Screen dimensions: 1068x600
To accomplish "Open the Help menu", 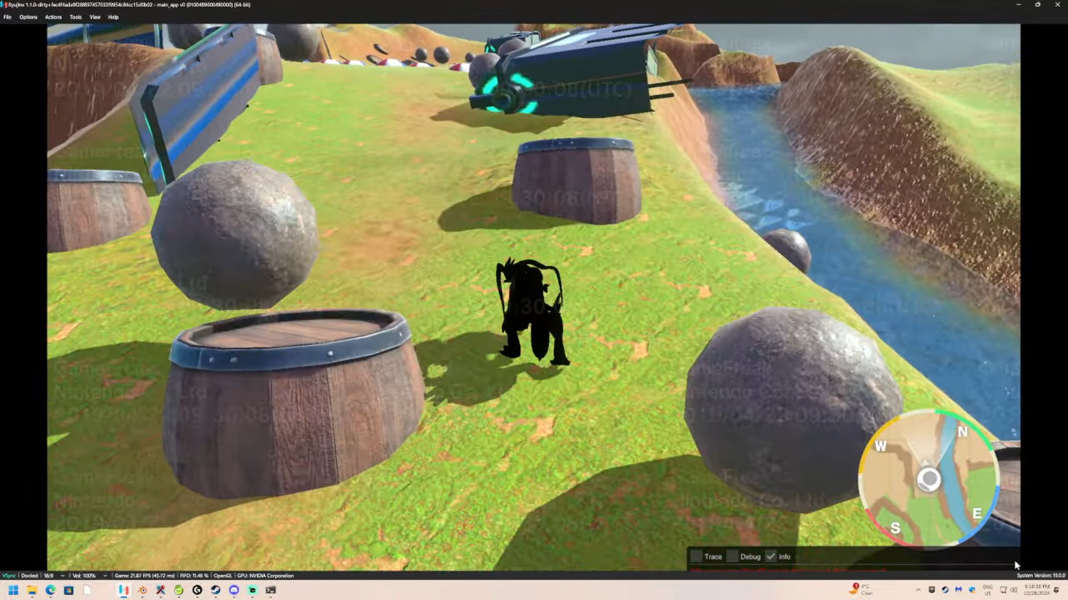I will pos(113,17).
